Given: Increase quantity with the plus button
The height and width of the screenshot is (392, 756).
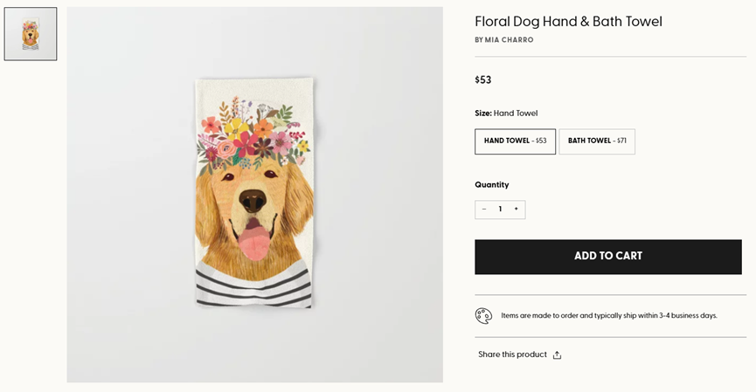Looking at the screenshot, I should click(516, 210).
